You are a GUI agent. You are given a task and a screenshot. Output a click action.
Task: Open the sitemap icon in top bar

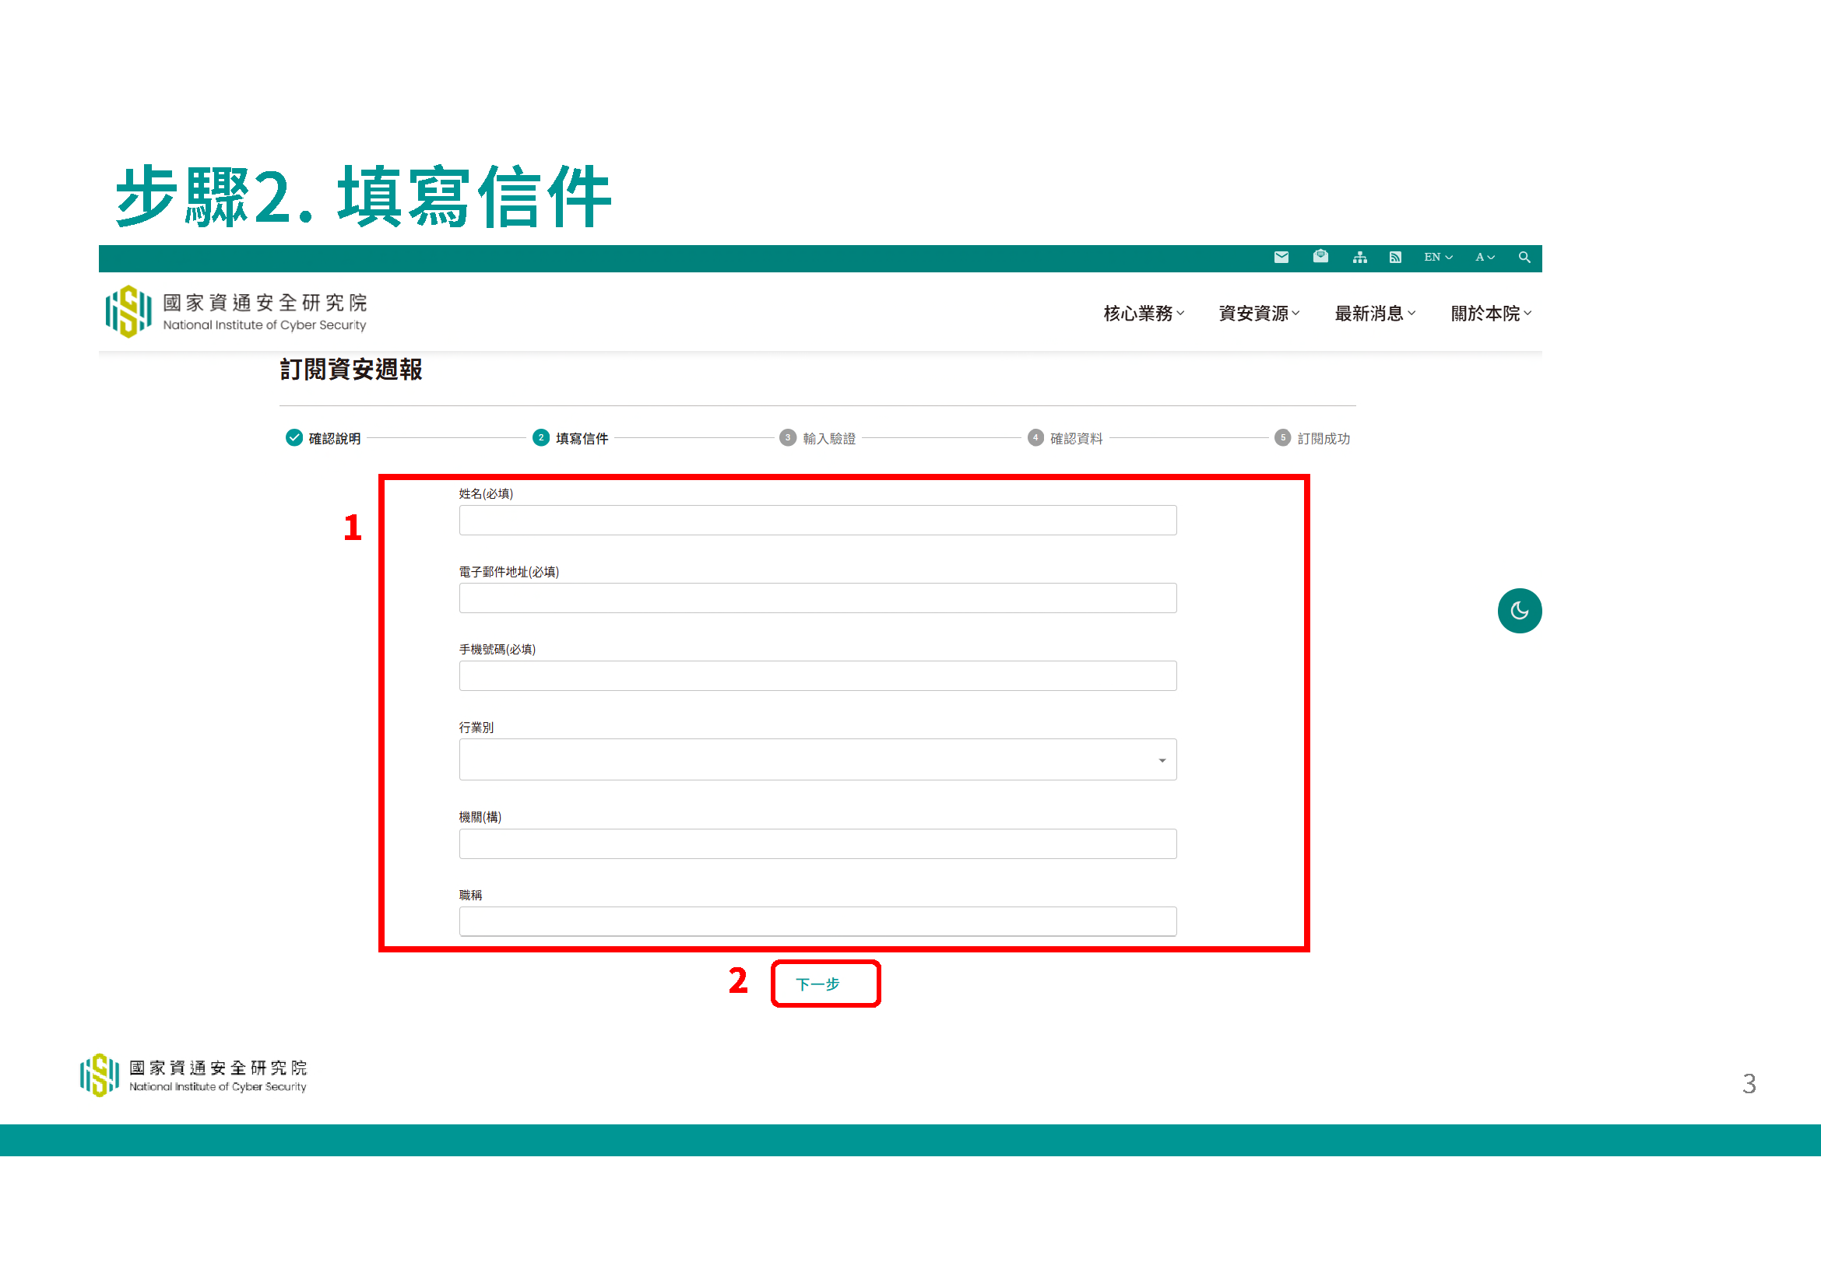(1359, 257)
